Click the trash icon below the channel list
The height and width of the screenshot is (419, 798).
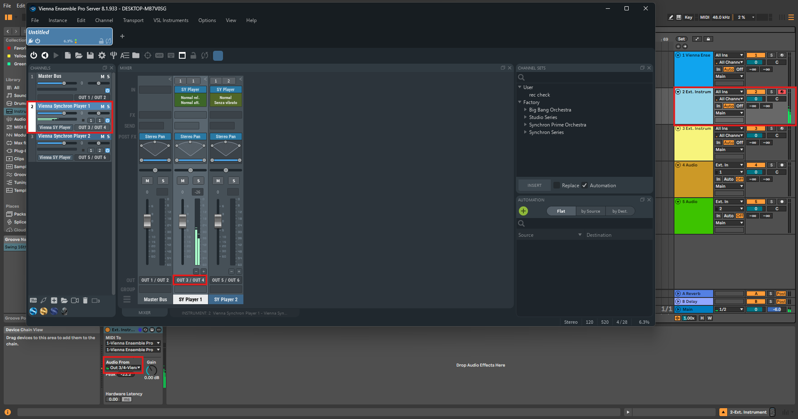[x=85, y=300]
